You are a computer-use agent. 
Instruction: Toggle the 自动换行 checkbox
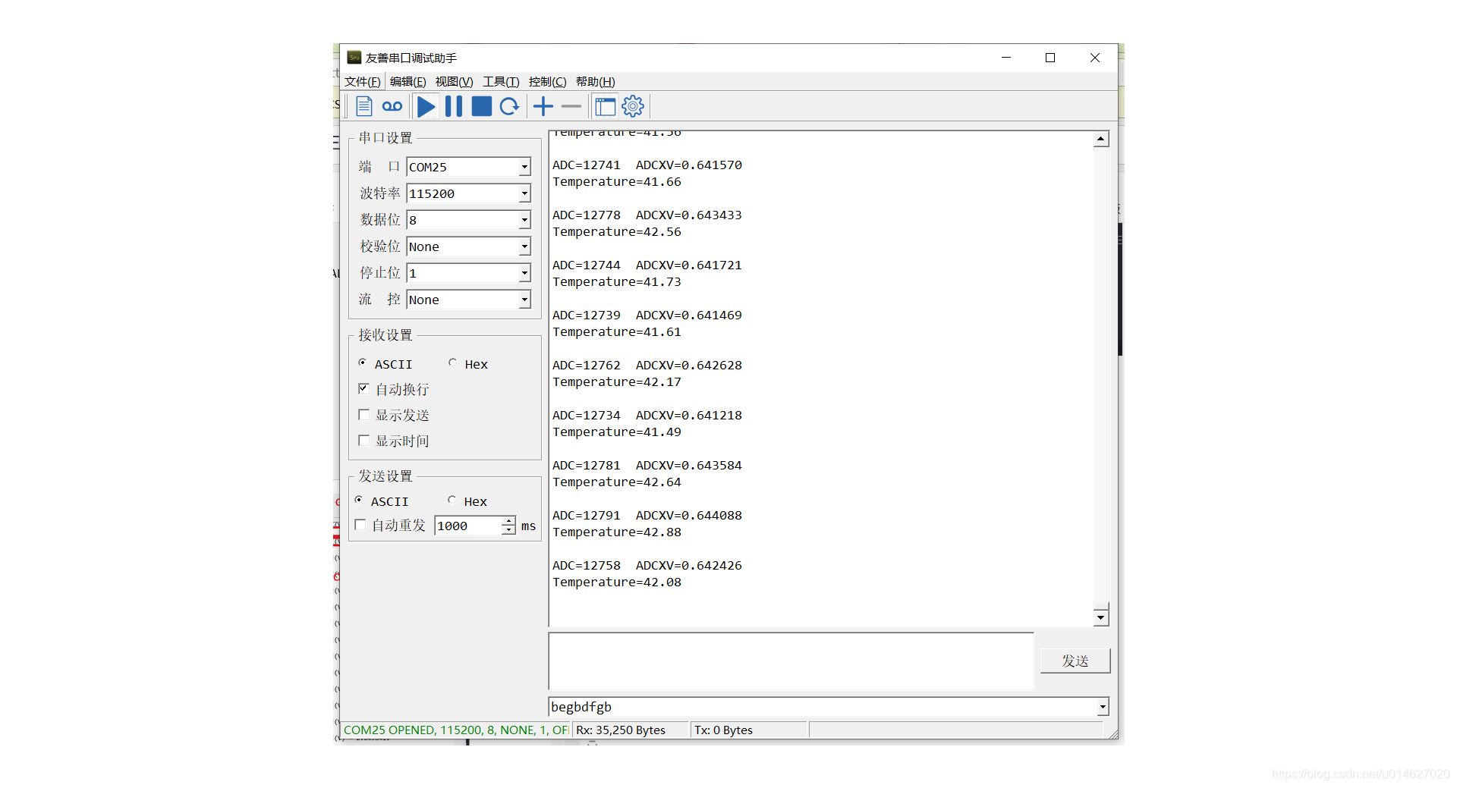(363, 388)
